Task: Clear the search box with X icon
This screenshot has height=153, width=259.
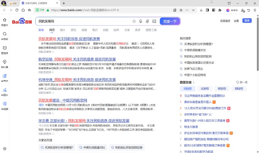Action: (134, 21)
